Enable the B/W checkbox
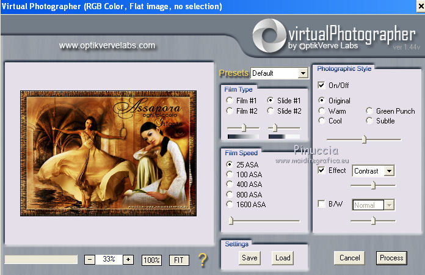Image resolution: width=425 pixels, height=275 pixels. click(321, 204)
